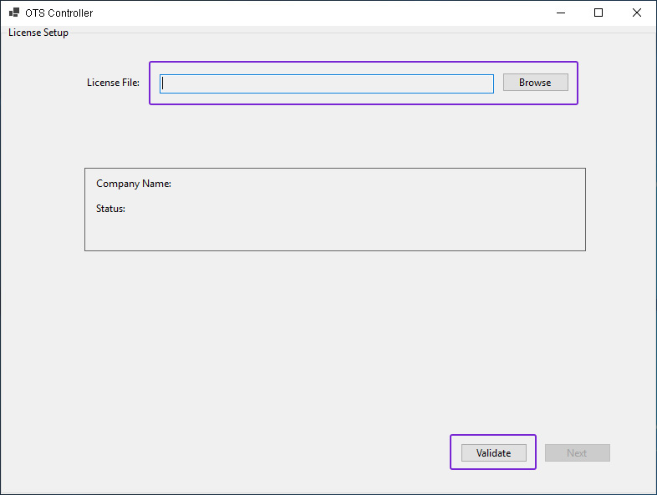The width and height of the screenshot is (657, 495).
Task: Maximize the OTS Controller window
Action: click(x=598, y=13)
